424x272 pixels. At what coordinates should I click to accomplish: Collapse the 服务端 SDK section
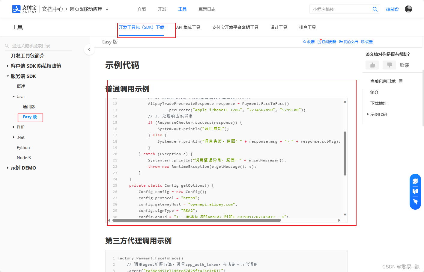(8, 76)
